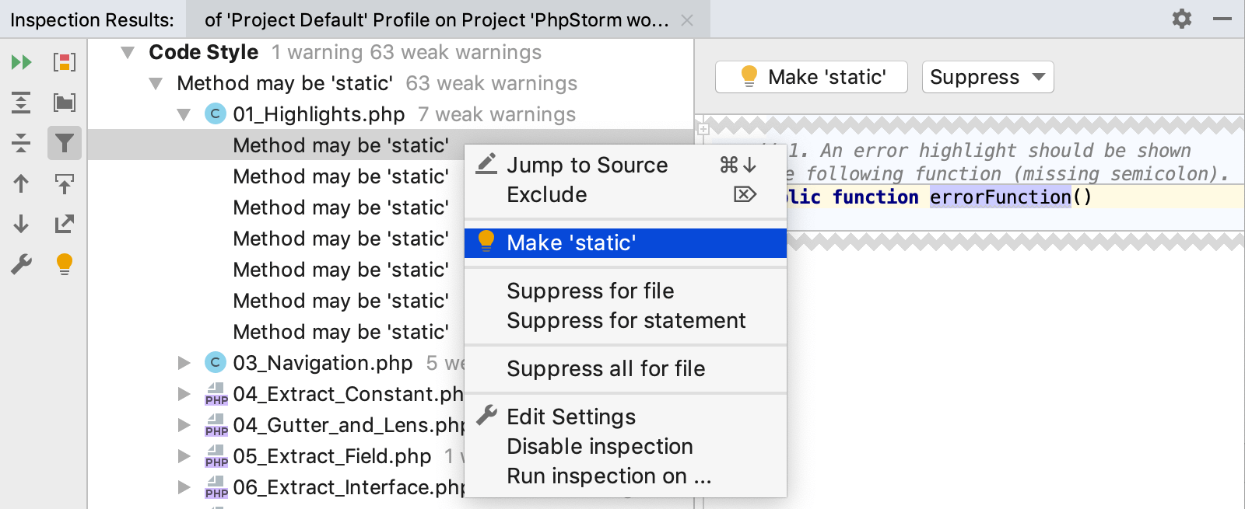Click the Make 'static' button in the preview pane
This screenshot has height=509, width=1245.
812,77
